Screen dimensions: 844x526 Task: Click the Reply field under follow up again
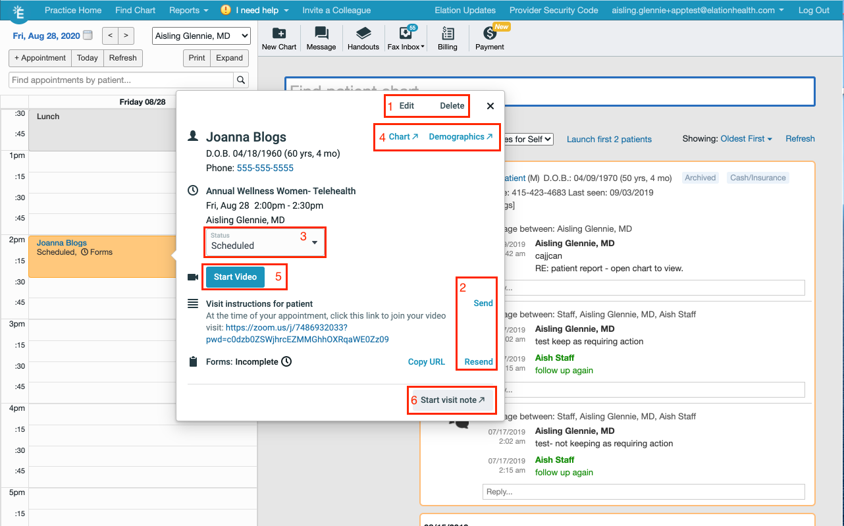coord(643,492)
